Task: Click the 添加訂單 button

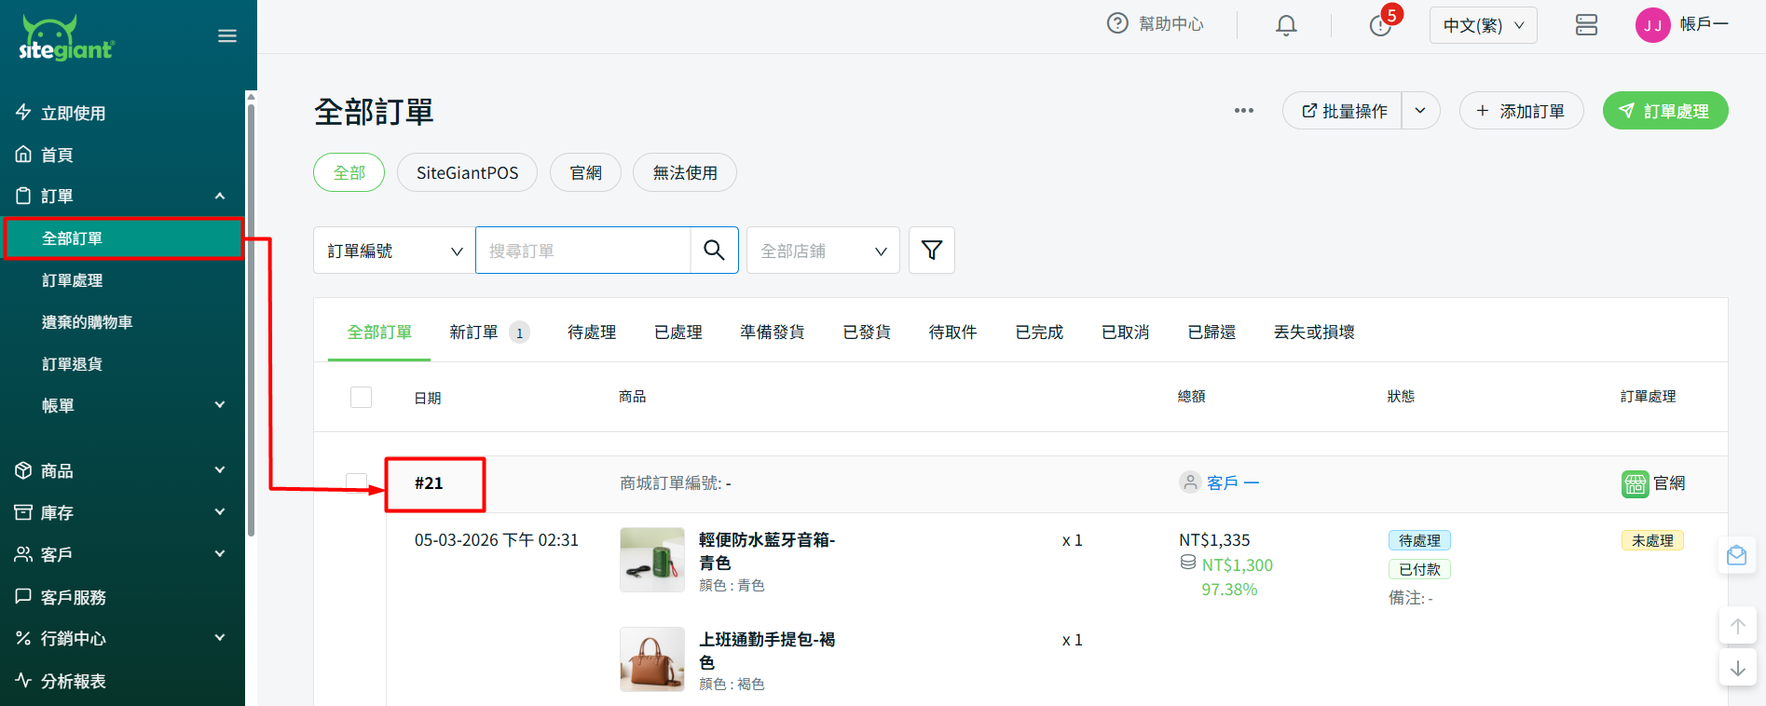Action: click(1521, 111)
